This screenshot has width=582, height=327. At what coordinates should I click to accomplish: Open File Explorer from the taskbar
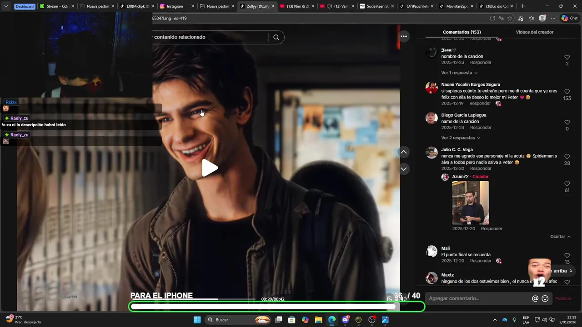point(318,320)
